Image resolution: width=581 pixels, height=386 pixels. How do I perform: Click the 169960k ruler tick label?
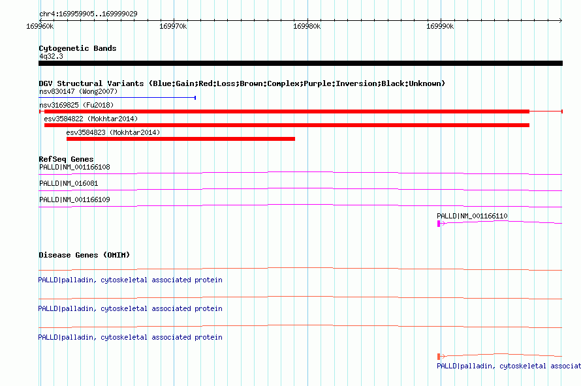(x=40, y=26)
